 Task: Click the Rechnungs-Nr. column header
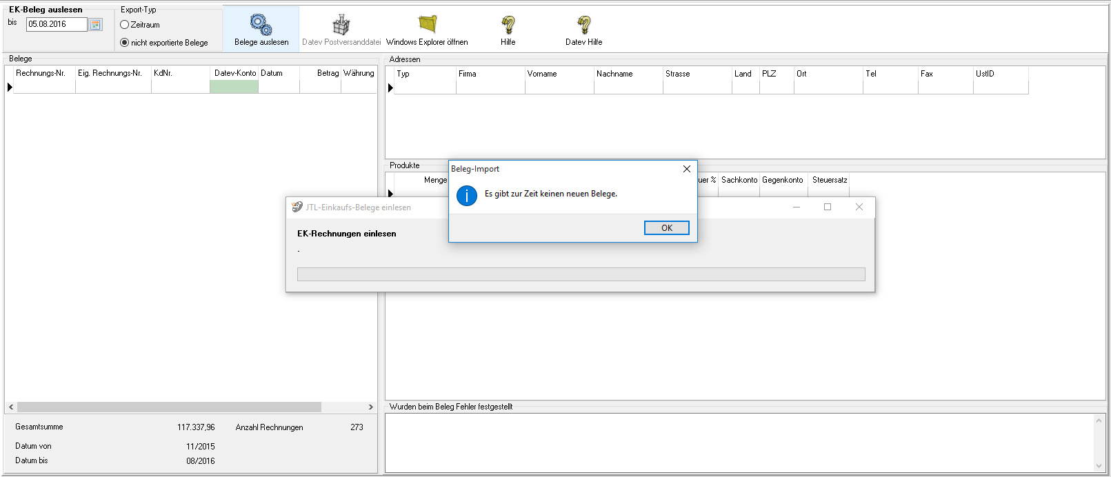coord(41,73)
